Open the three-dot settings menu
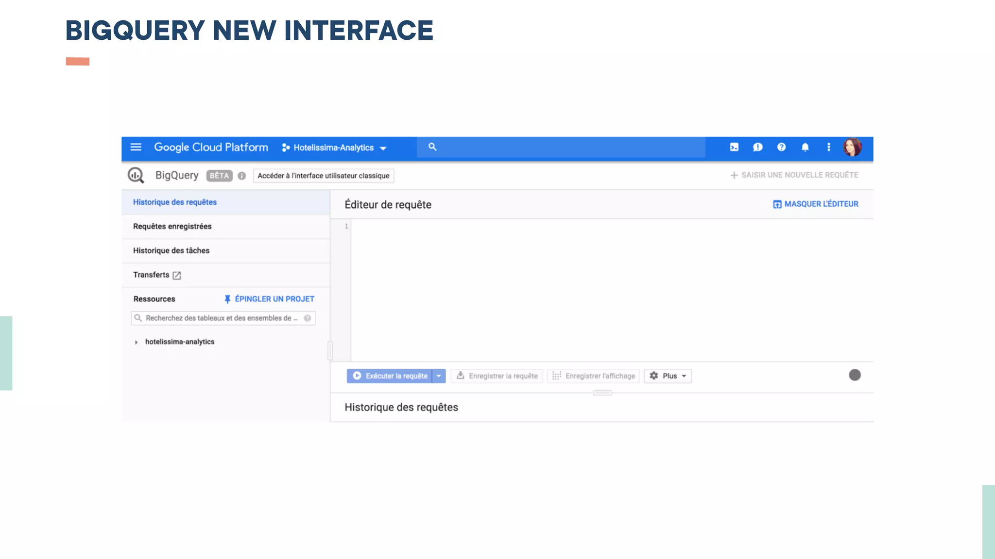The image size is (995, 559). [829, 147]
